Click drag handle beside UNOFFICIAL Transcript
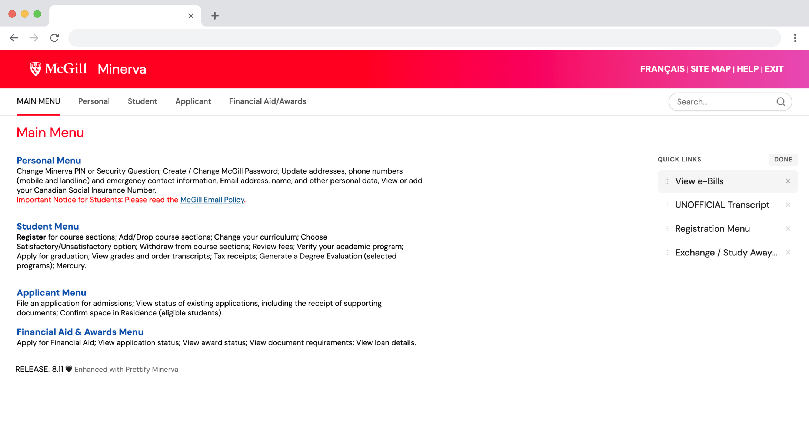 (667, 205)
